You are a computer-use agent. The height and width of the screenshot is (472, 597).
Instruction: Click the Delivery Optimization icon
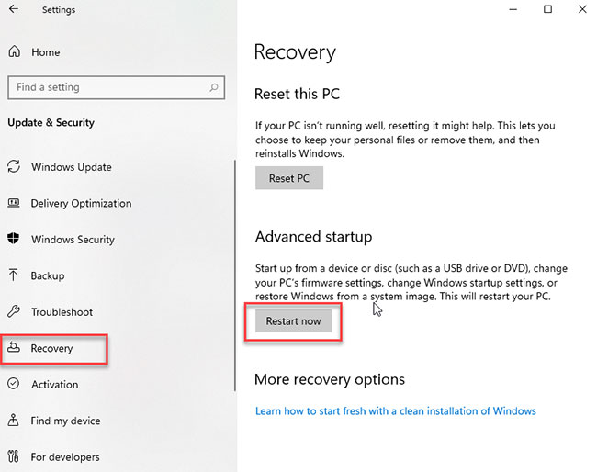tap(14, 203)
